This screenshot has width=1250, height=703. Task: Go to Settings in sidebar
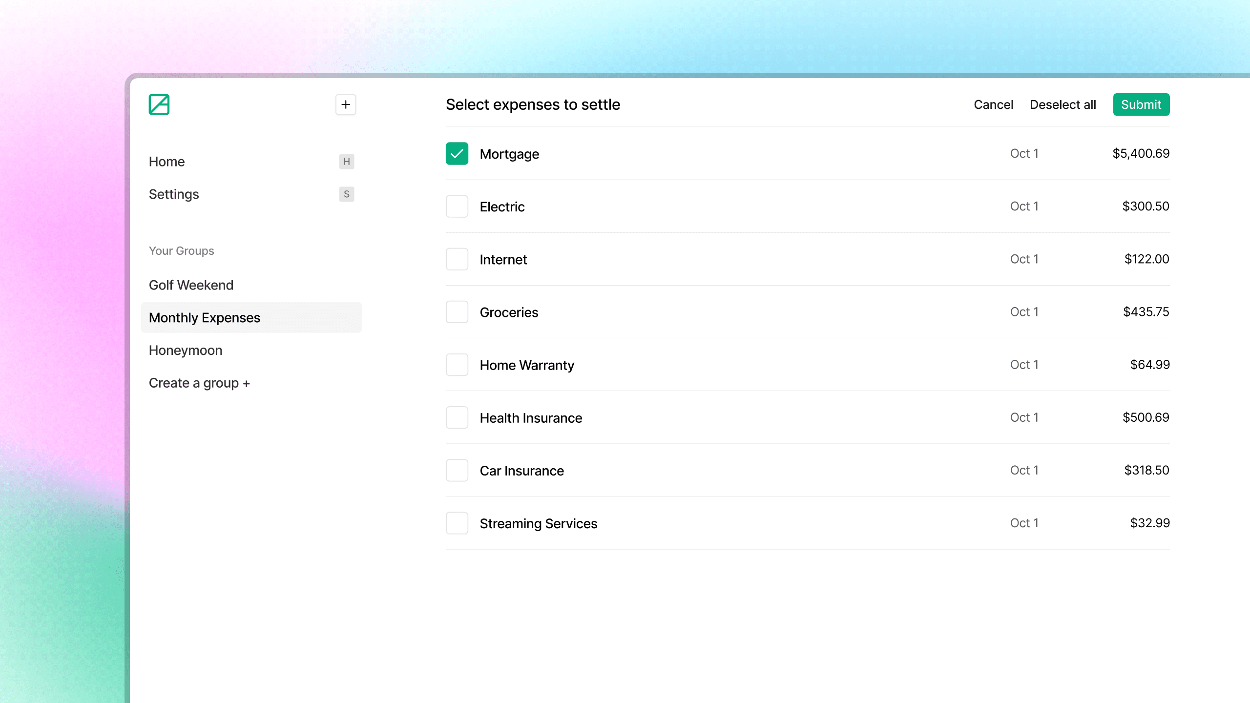tap(174, 194)
